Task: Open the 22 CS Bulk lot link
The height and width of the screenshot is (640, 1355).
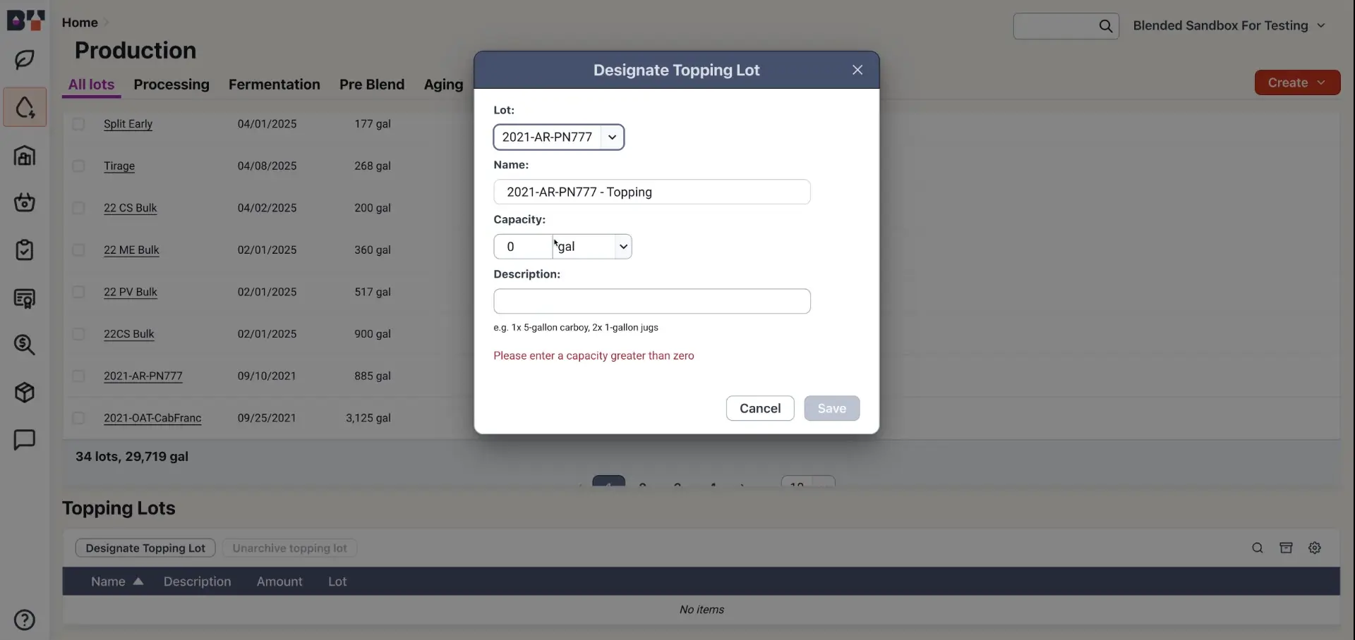Action: (130, 208)
